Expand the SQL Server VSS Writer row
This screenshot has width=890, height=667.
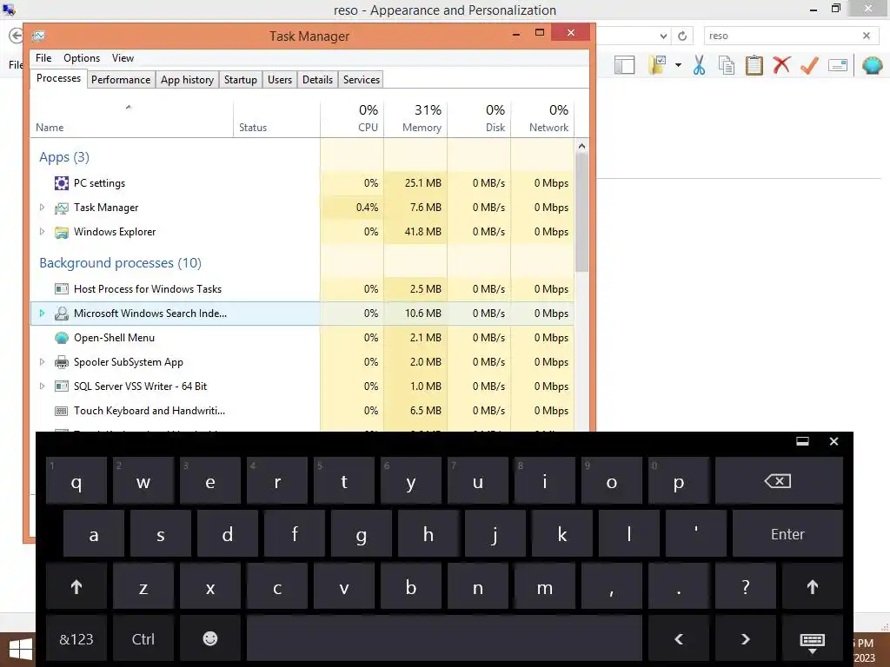(42, 386)
